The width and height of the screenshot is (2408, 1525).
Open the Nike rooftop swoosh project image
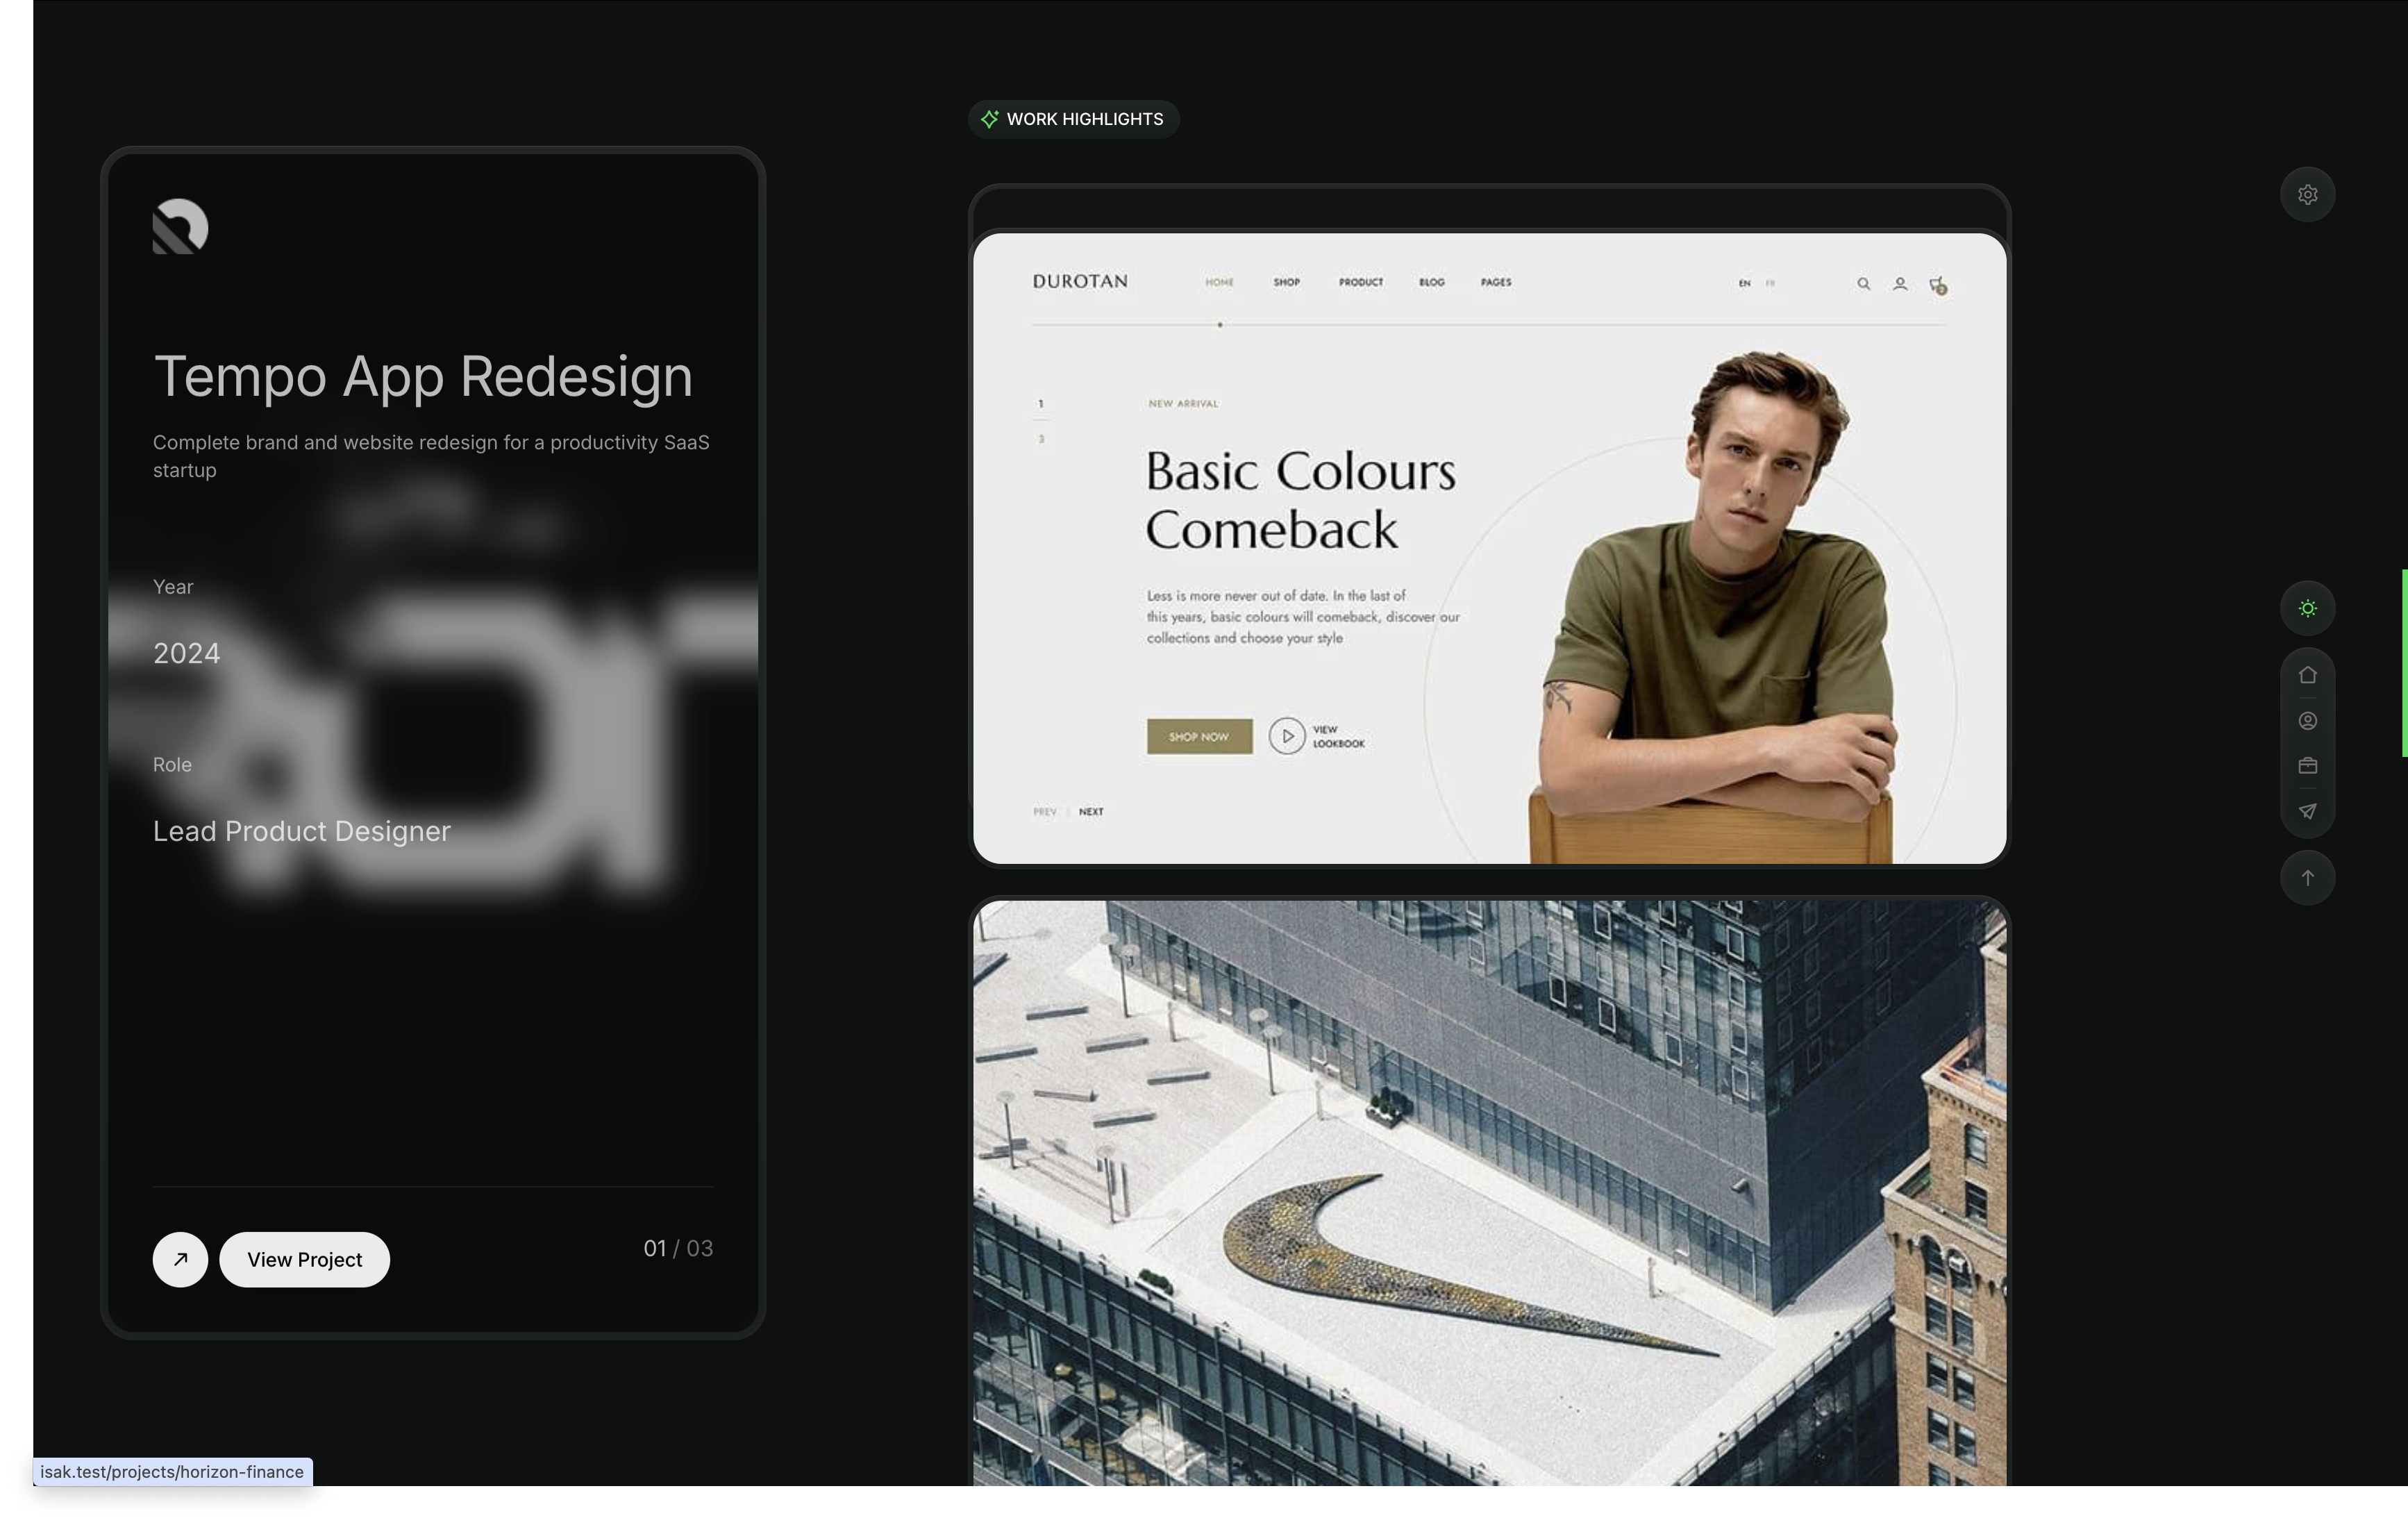(x=1489, y=1192)
